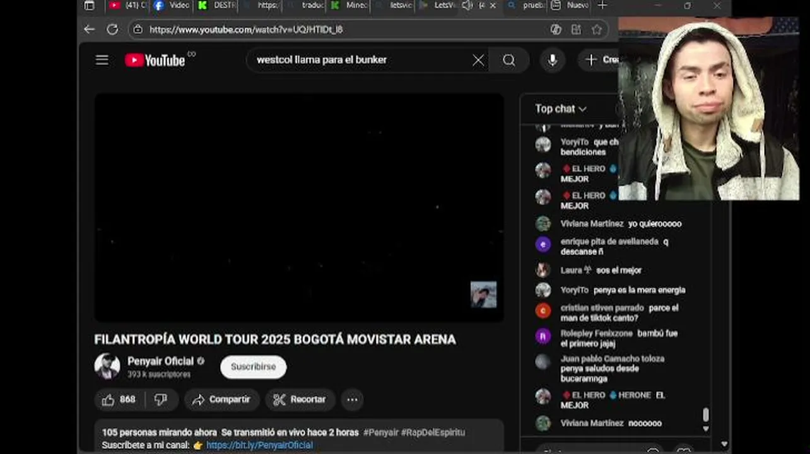
Task: Click the video title FILANTROPÍA WORLD TOUR 2025
Action: click(275, 339)
